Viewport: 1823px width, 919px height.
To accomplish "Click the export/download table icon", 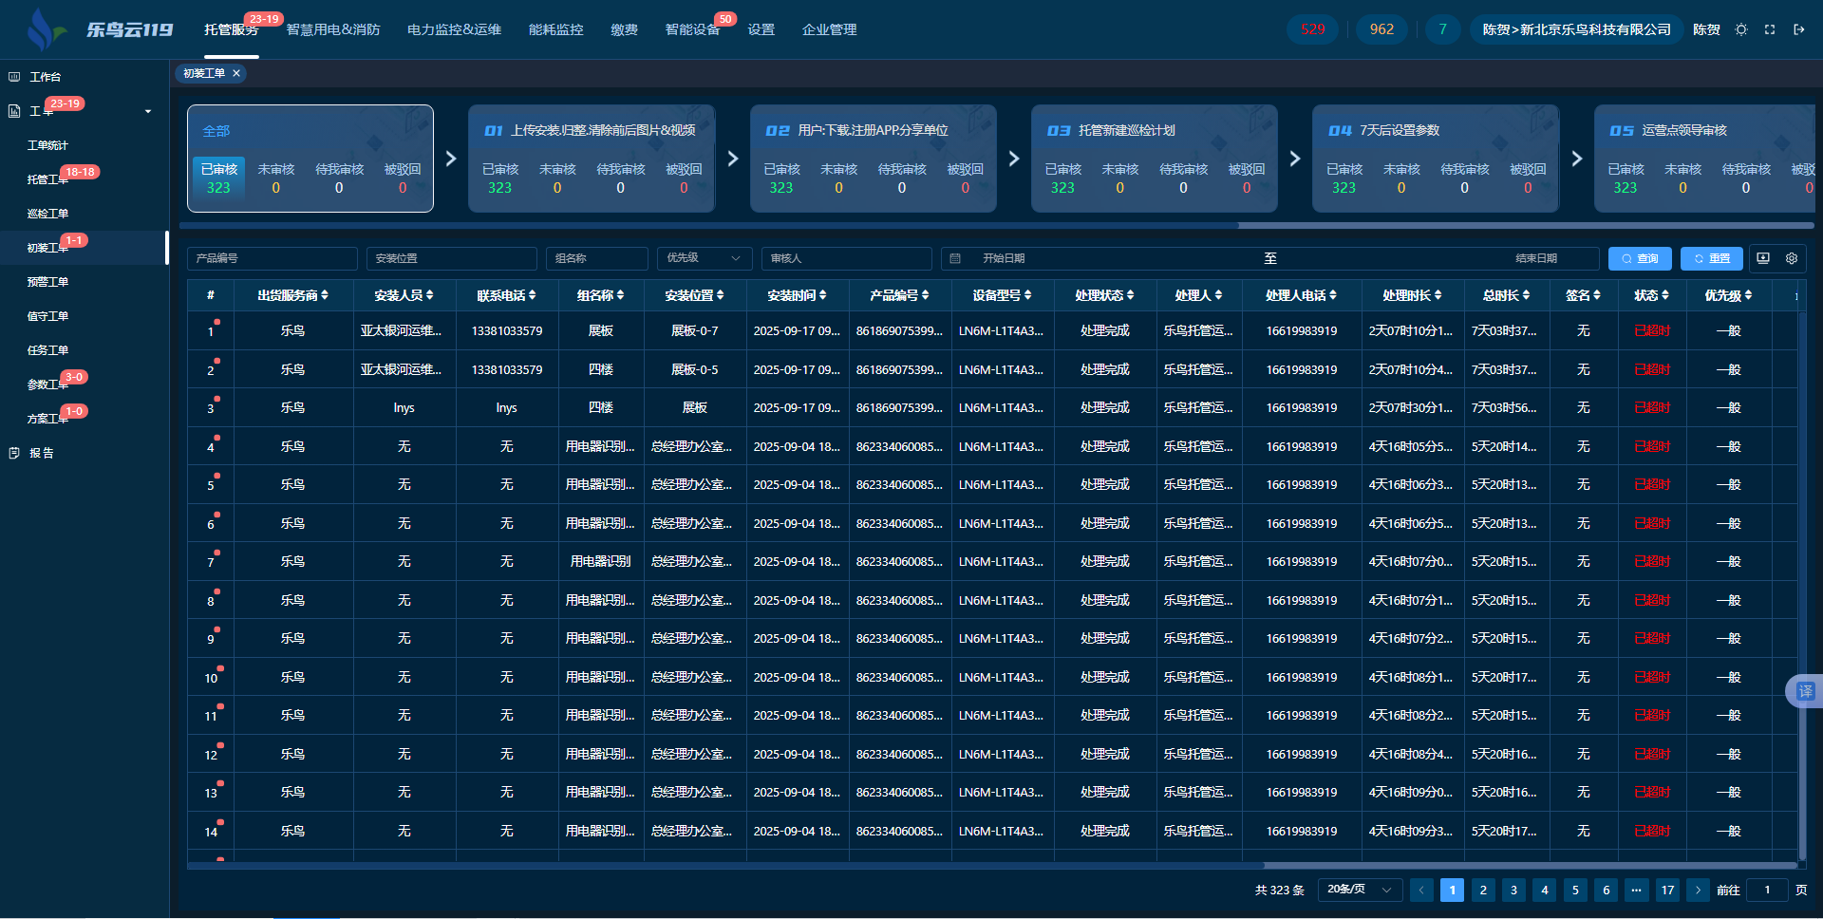I will pyautogui.click(x=1763, y=258).
